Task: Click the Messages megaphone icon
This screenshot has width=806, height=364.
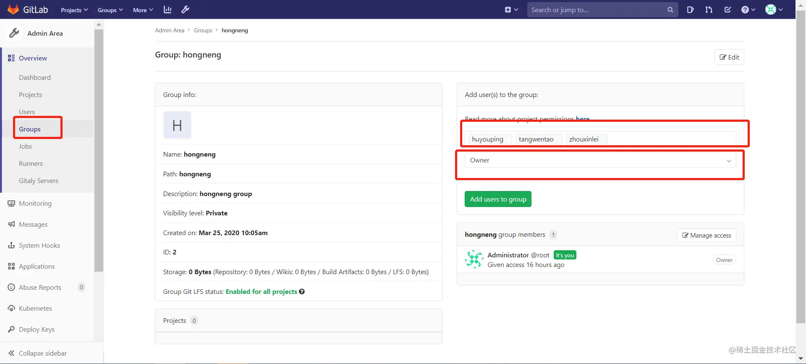Action: (11, 224)
